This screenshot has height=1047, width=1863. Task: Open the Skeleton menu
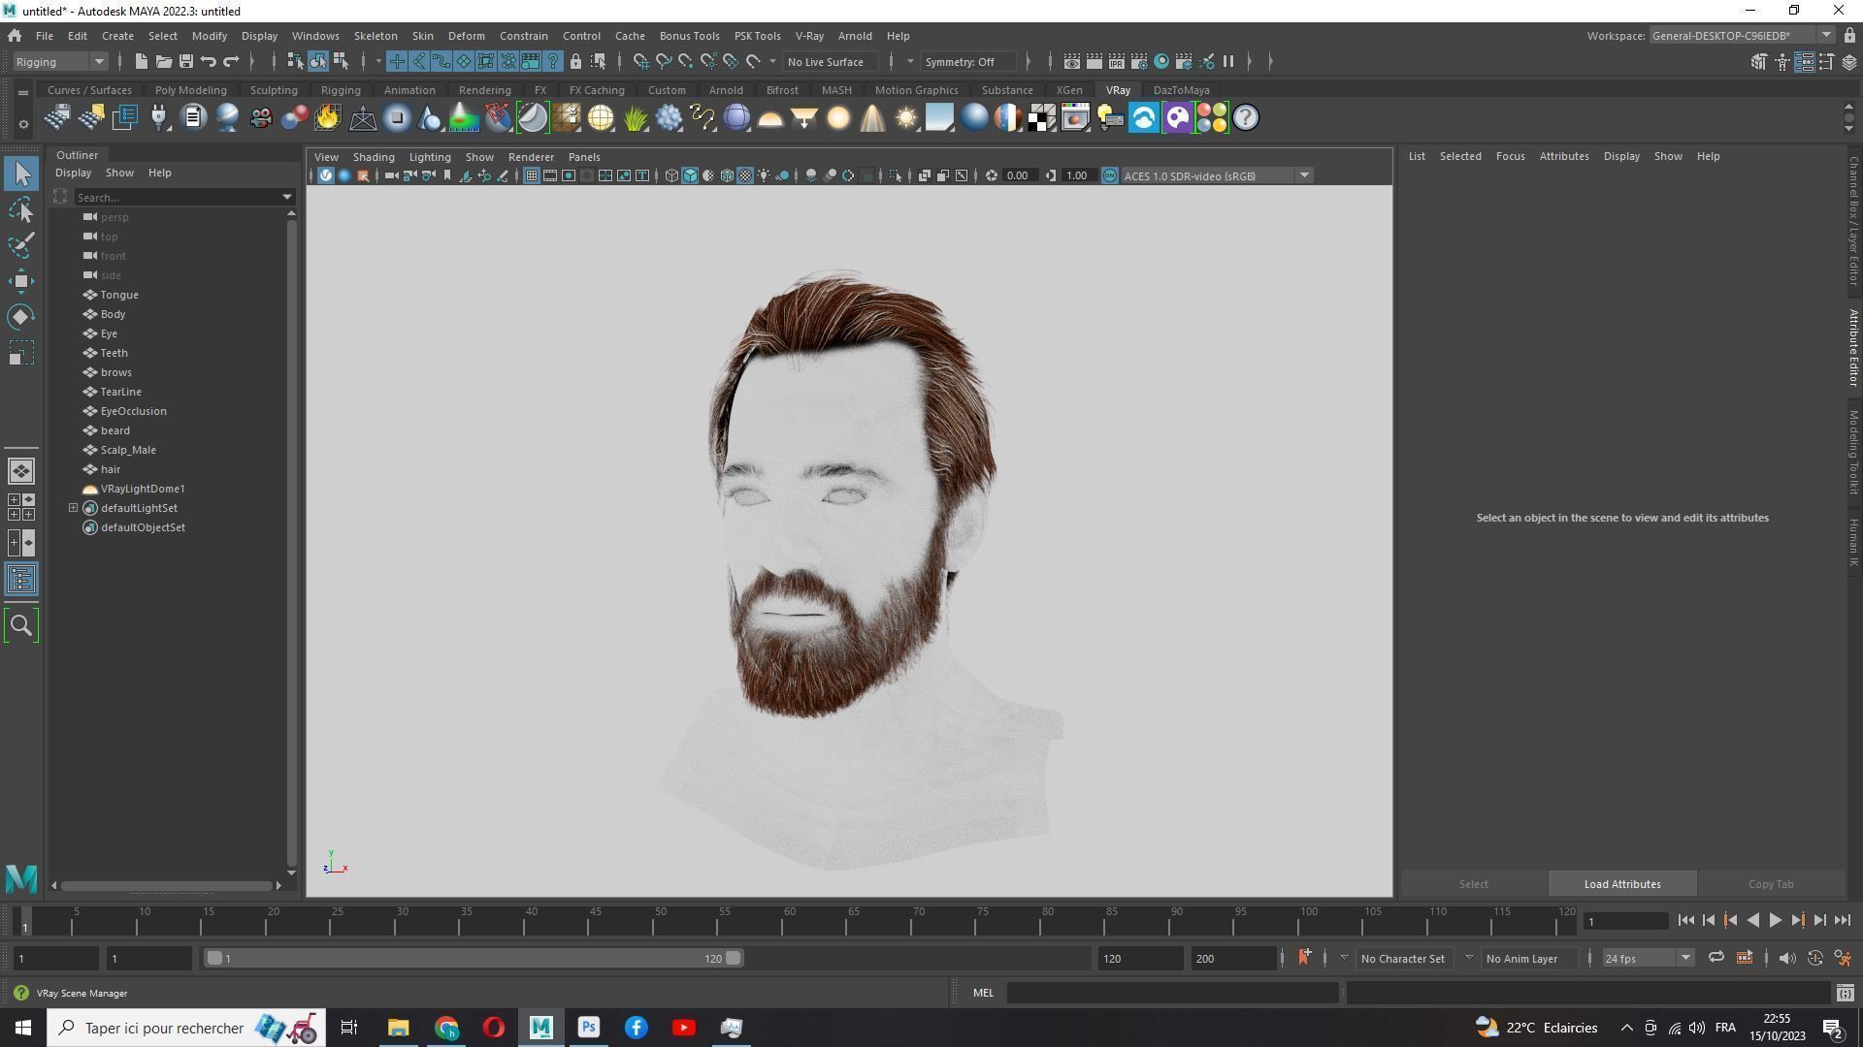pyautogui.click(x=376, y=36)
